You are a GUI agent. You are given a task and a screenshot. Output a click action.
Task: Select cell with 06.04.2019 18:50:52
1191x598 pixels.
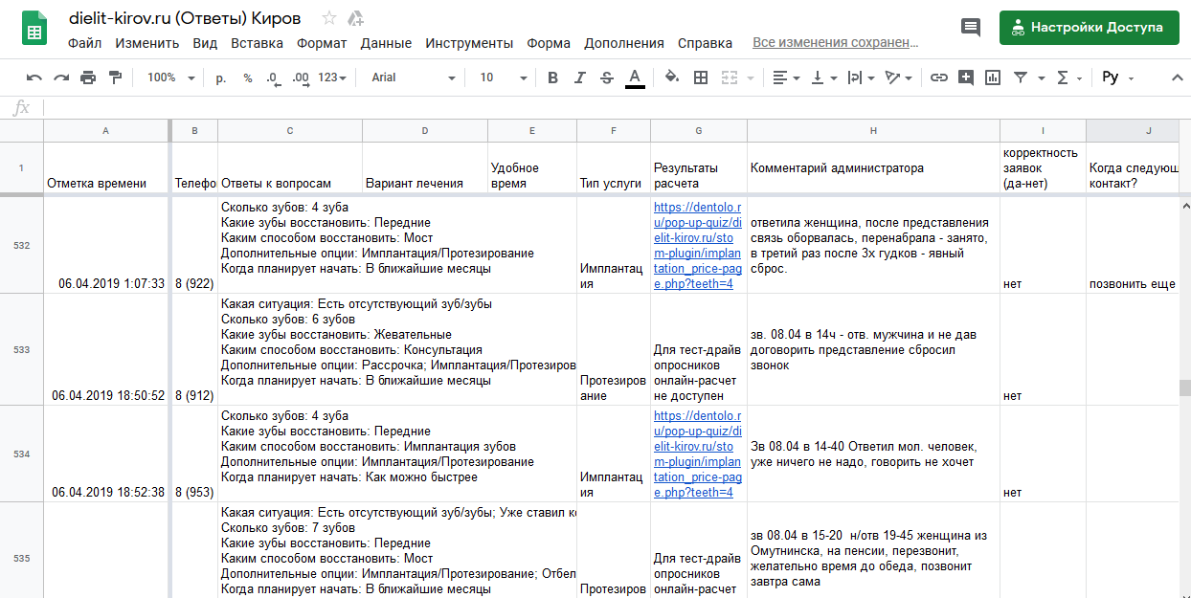pyautogui.click(x=107, y=349)
